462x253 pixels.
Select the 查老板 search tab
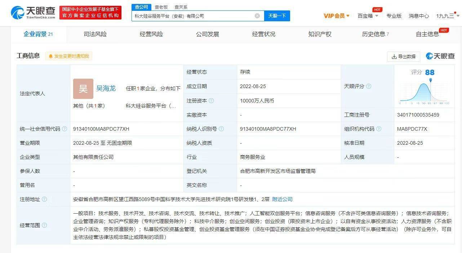[161, 7]
